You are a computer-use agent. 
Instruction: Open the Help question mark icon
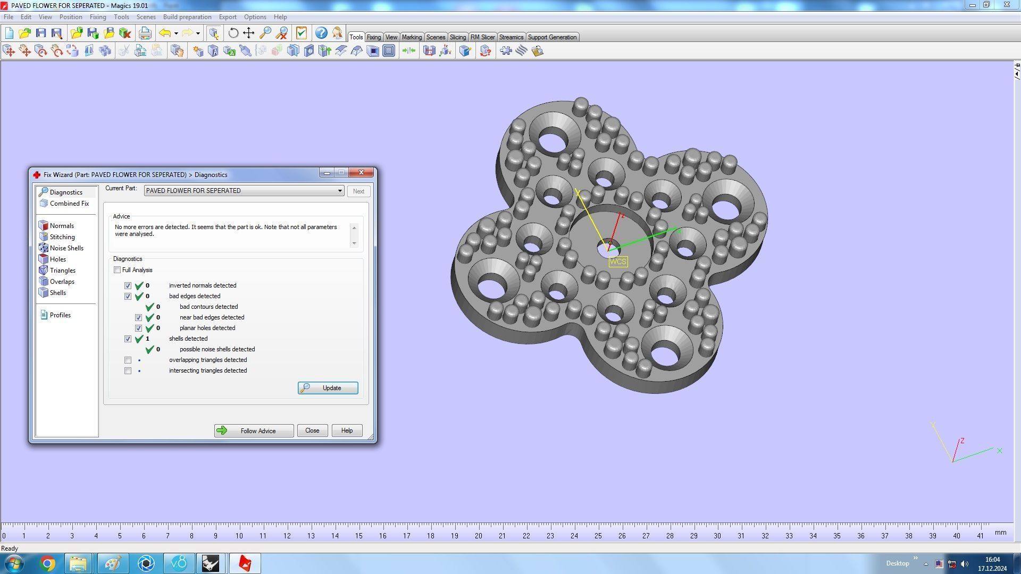coord(321,33)
